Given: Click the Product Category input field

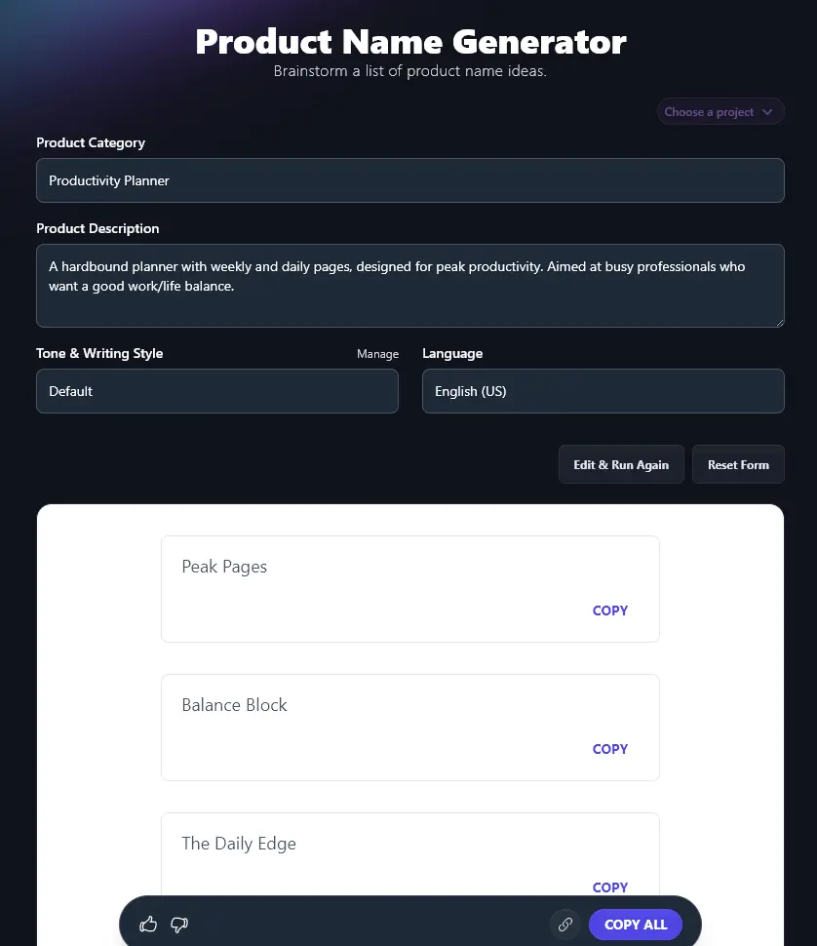Looking at the screenshot, I should point(409,180).
